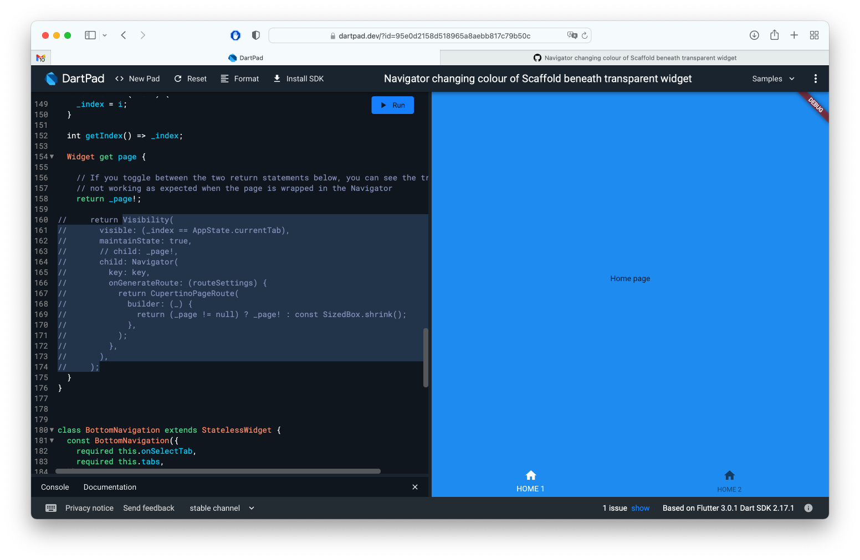
Task: Format the Dart code
Action: (240, 78)
